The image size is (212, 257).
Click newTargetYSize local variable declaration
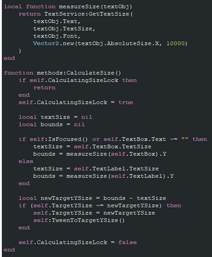tap(67, 198)
